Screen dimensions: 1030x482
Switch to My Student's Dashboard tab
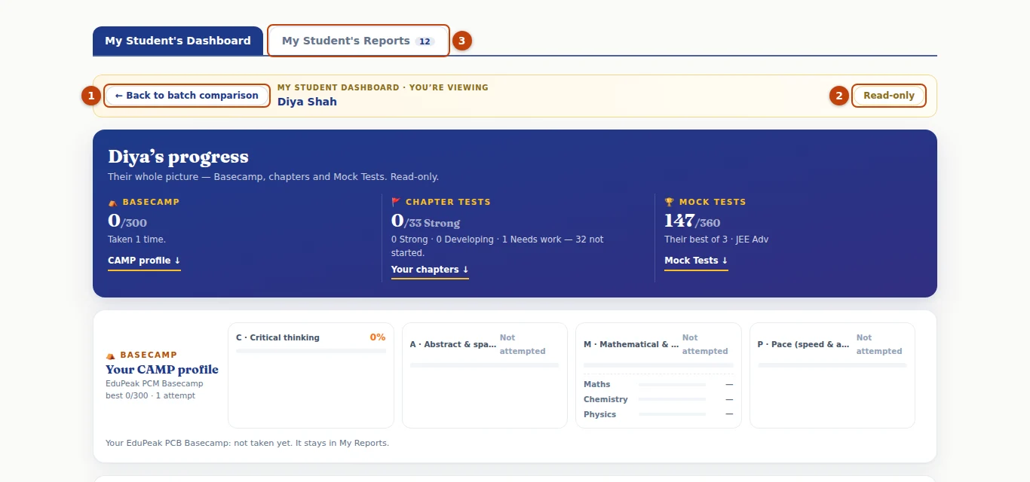click(178, 41)
